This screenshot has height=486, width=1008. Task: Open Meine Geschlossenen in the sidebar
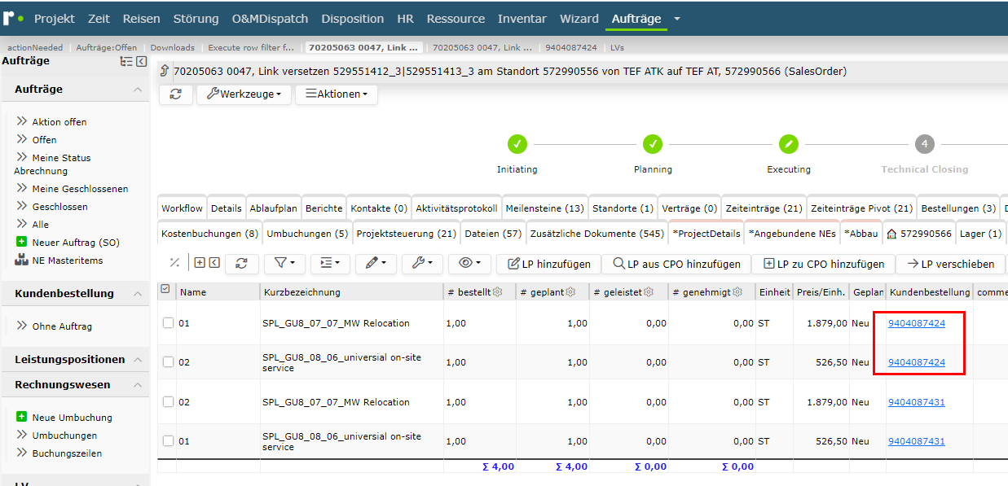click(x=80, y=189)
